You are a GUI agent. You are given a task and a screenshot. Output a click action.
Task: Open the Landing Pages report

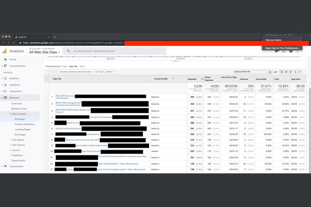tap(23, 129)
